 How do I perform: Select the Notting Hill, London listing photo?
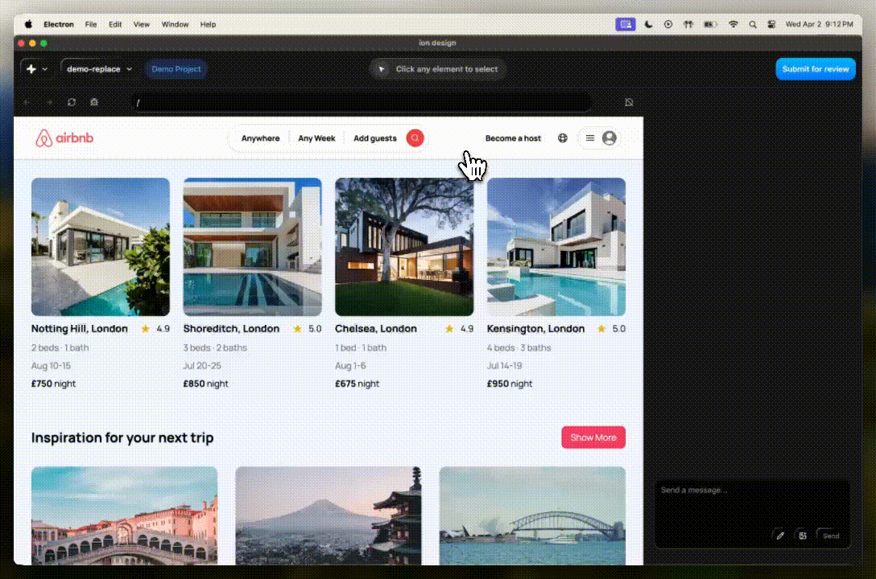pyautogui.click(x=101, y=247)
